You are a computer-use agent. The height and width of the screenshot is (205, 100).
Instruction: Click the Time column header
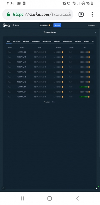[40, 47]
